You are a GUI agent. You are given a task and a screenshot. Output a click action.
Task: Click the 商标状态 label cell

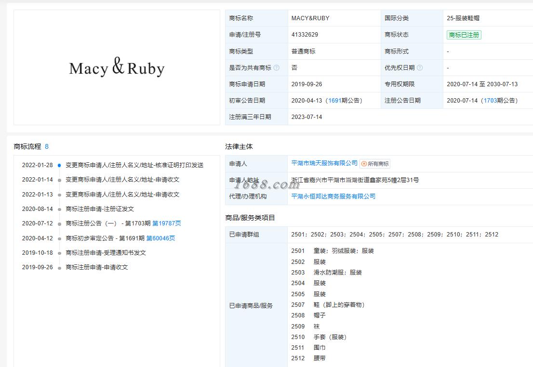[x=412, y=35]
